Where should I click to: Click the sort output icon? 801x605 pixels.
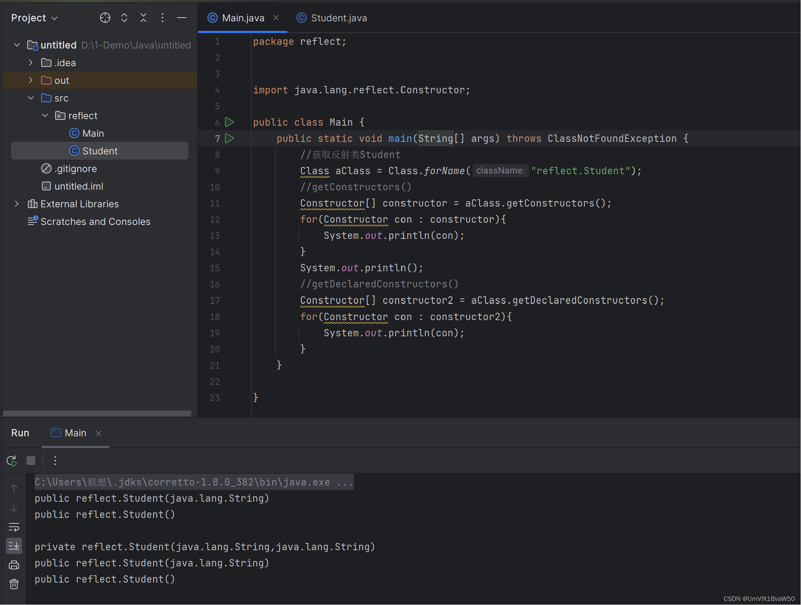13,546
